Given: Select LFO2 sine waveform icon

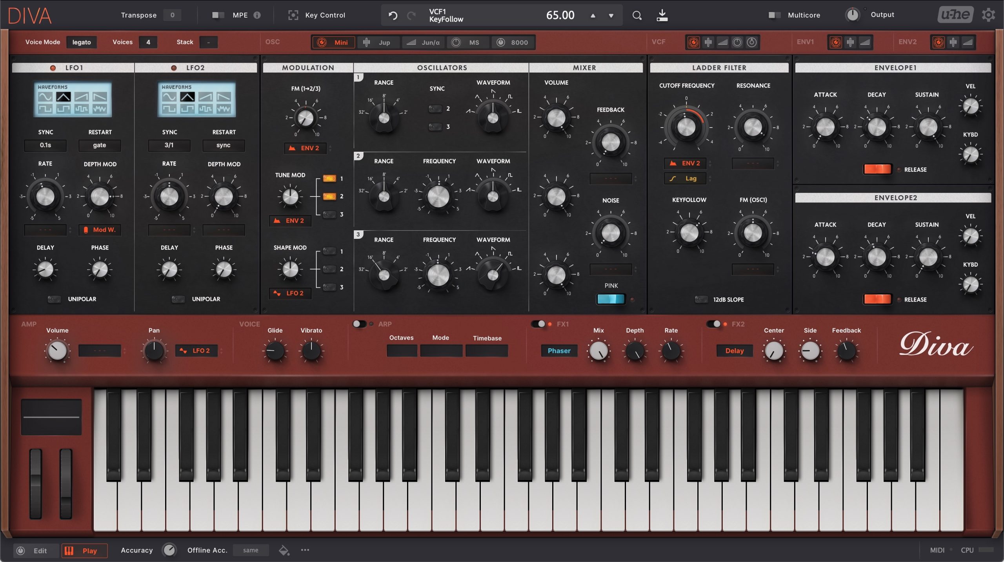Looking at the screenshot, I should [169, 96].
